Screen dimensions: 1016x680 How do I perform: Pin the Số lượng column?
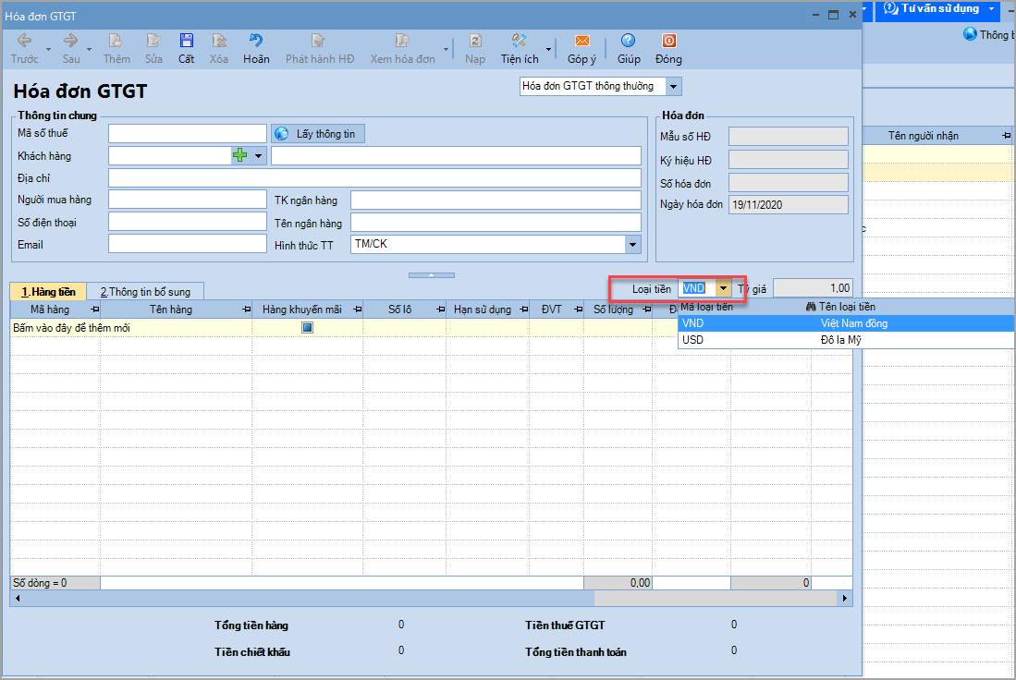tap(646, 310)
